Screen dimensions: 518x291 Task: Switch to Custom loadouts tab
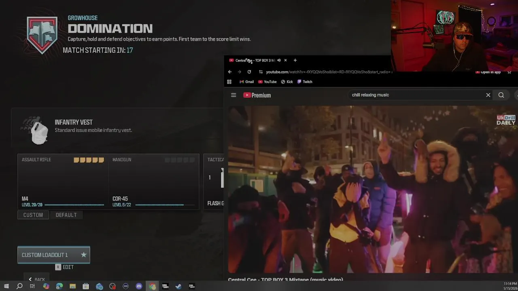pos(33,215)
